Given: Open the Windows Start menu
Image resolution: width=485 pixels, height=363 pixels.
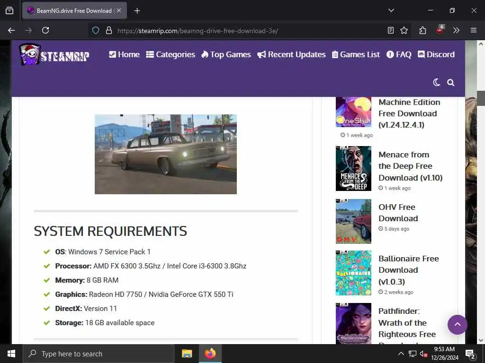Looking at the screenshot, I should click(11, 354).
